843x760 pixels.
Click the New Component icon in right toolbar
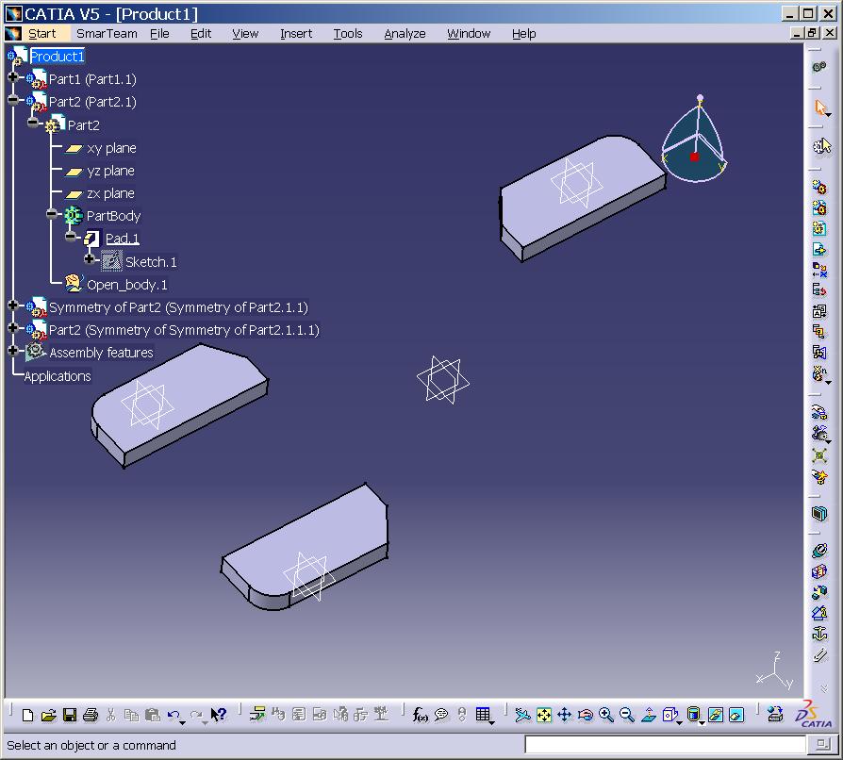(x=819, y=187)
